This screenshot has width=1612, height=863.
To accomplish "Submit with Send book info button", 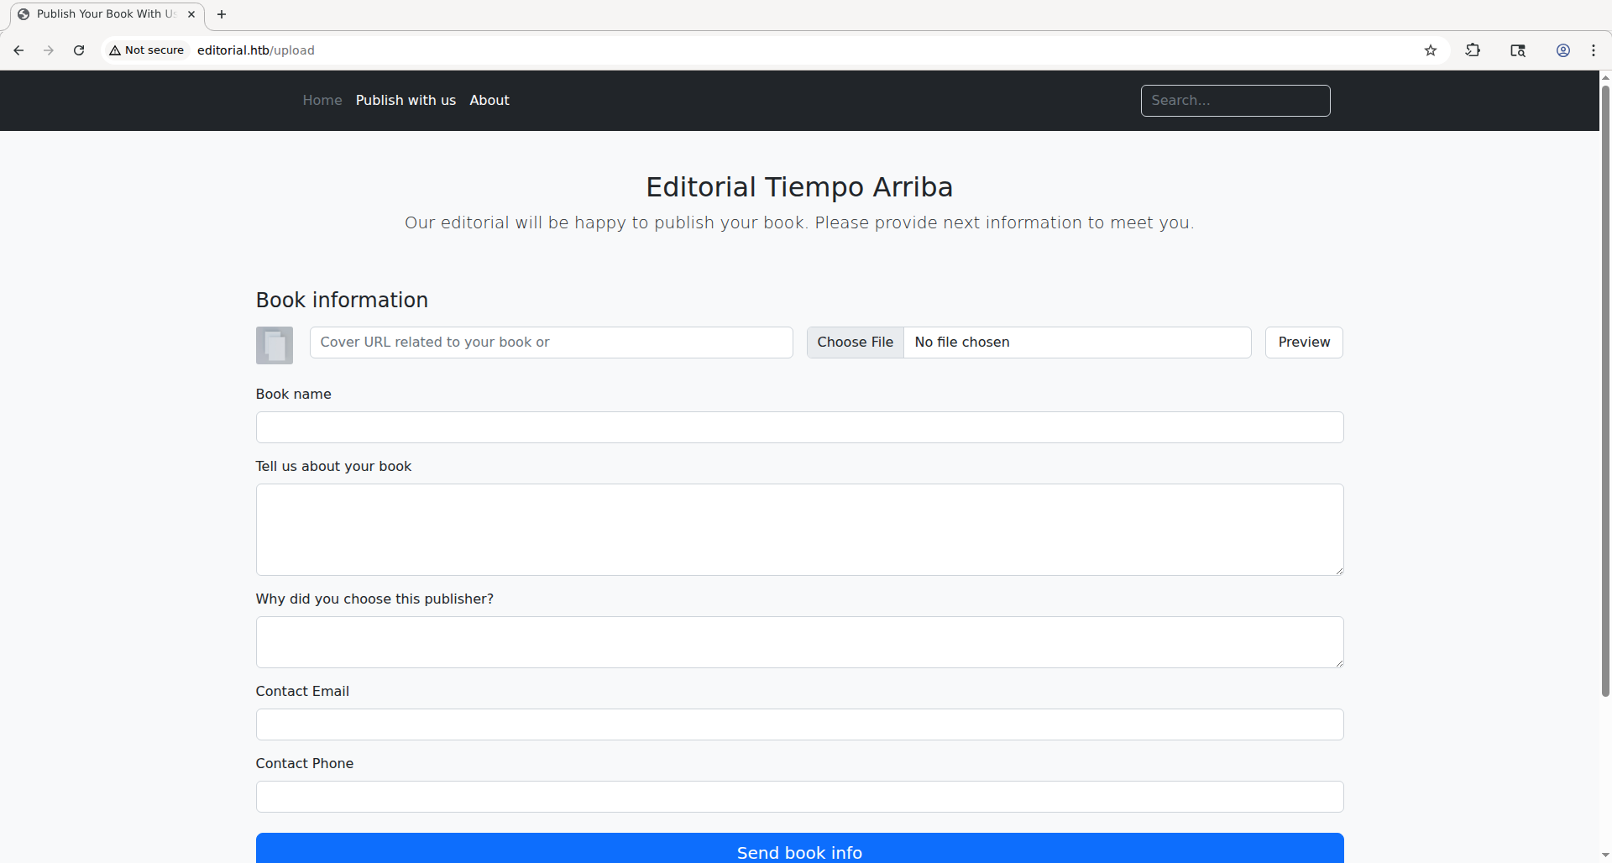I will click(x=799, y=850).
